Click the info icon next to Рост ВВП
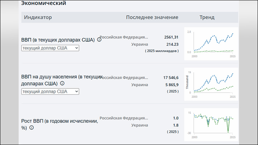Image resolution: width=258 pixels, height=145 pixels. click(32, 127)
